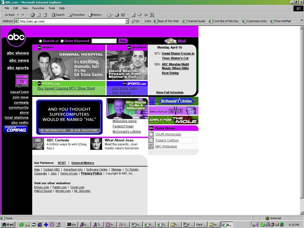This screenshot has width=304, height=228.
Task: Click the David Blaine primetime image
Action: [x=127, y=65]
